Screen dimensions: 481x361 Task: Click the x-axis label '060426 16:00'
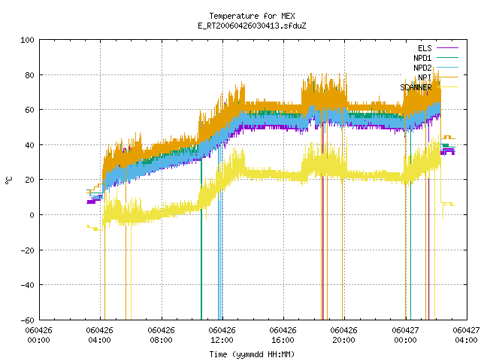coord(283,335)
